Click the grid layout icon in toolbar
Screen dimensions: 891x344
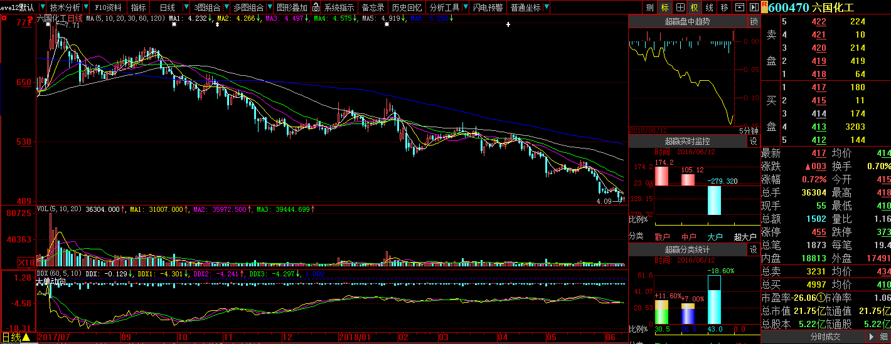pyautogui.click(x=680, y=8)
